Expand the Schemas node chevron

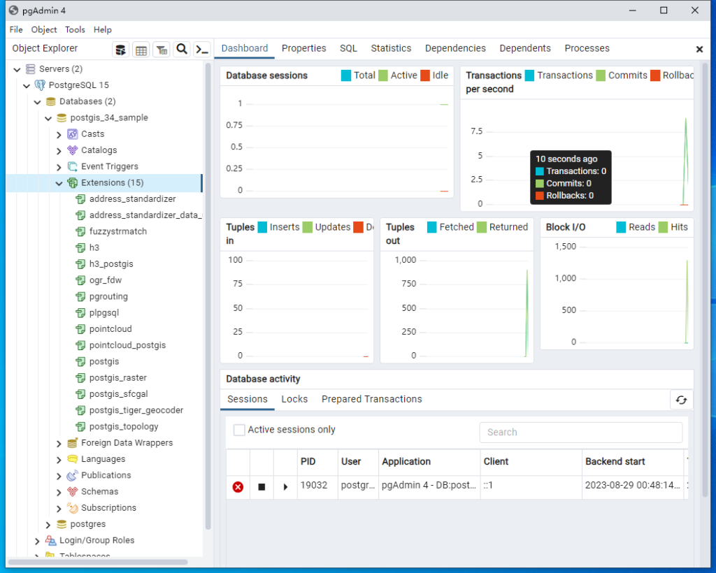[x=59, y=492]
